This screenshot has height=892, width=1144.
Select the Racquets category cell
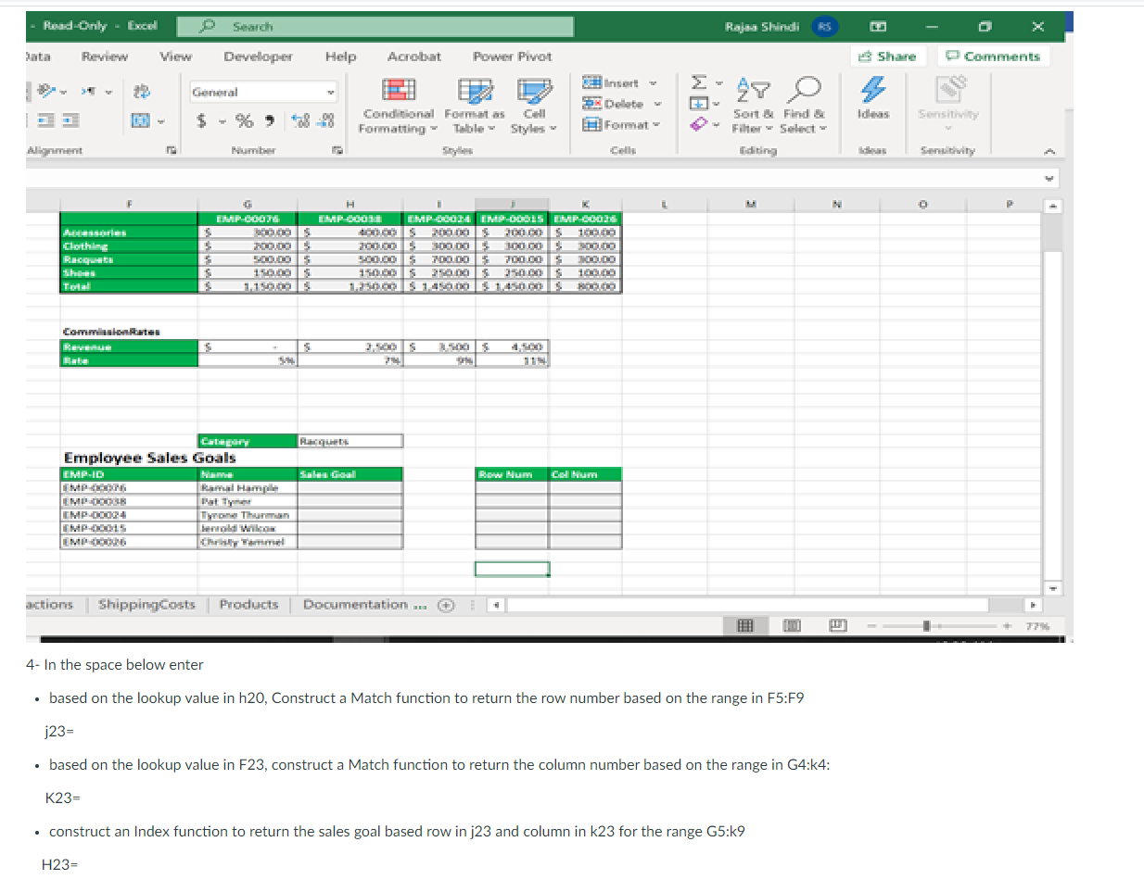click(350, 441)
